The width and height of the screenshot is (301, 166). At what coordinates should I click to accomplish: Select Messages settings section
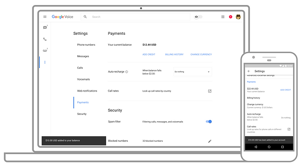click(x=83, y=56)
